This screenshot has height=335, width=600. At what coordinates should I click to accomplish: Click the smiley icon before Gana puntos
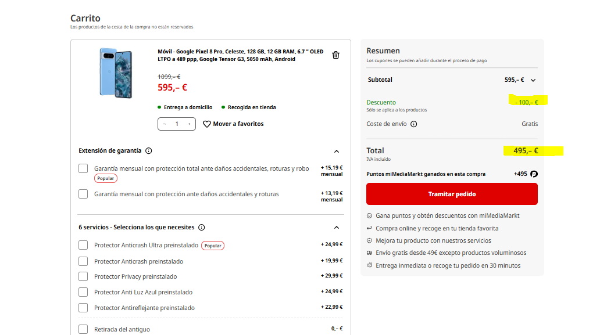click(369, 216)
